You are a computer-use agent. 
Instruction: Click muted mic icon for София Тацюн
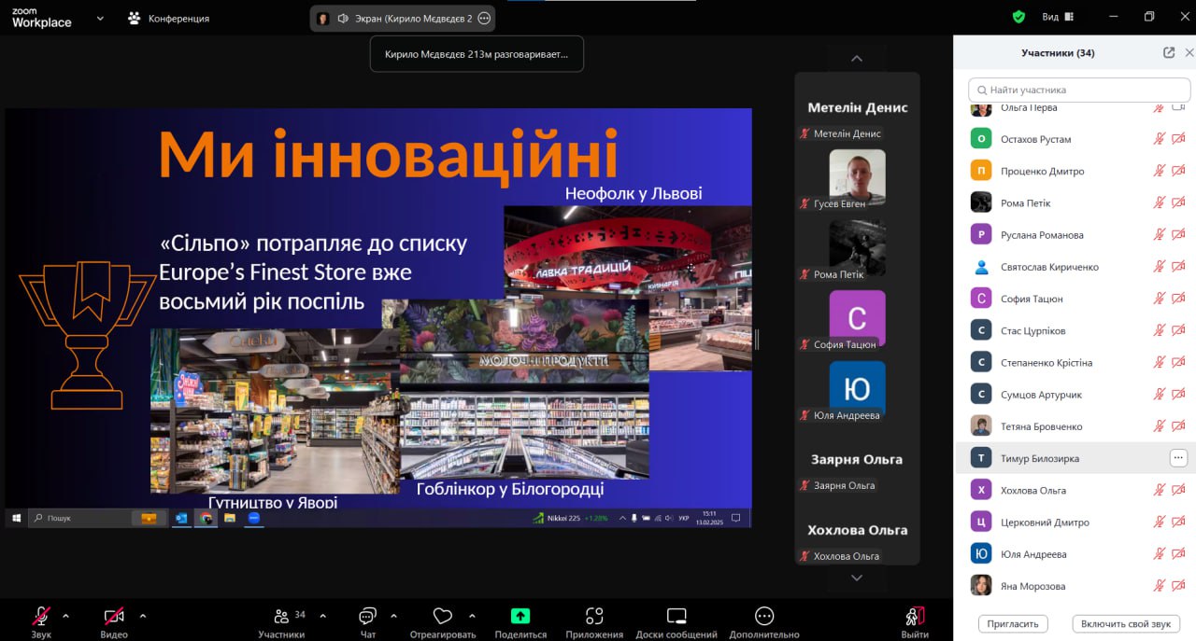click(1159, 299)
